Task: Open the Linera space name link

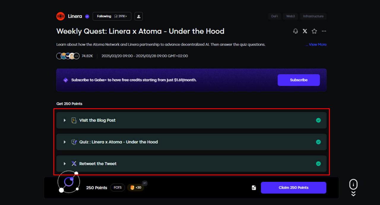Action: tap(75, 16)
